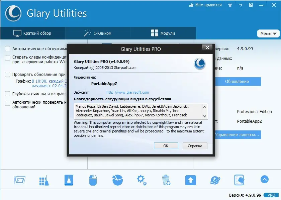Open the 1-Click maintenance window icon
Viewport: 281px width, 200px height.
pos(19,180)
